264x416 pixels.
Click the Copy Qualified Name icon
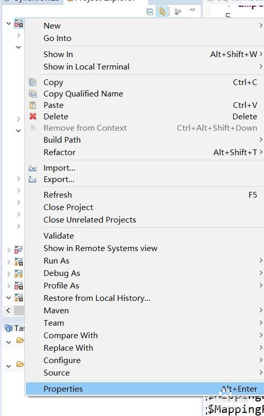(33, 94)
